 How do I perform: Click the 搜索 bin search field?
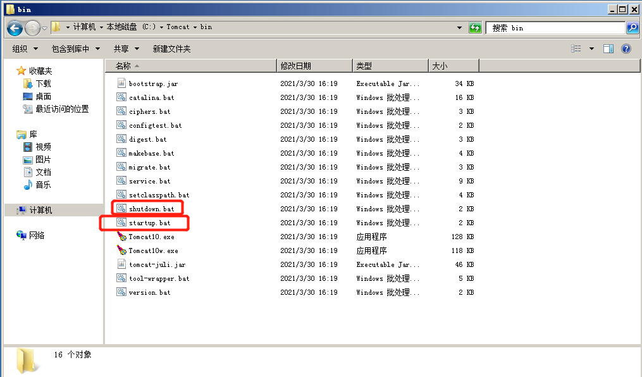tap(555, 28)
